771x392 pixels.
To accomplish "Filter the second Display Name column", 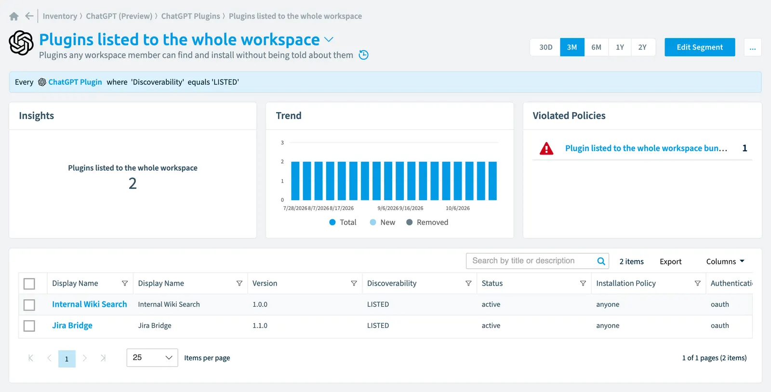I will [x=239, y=283].
